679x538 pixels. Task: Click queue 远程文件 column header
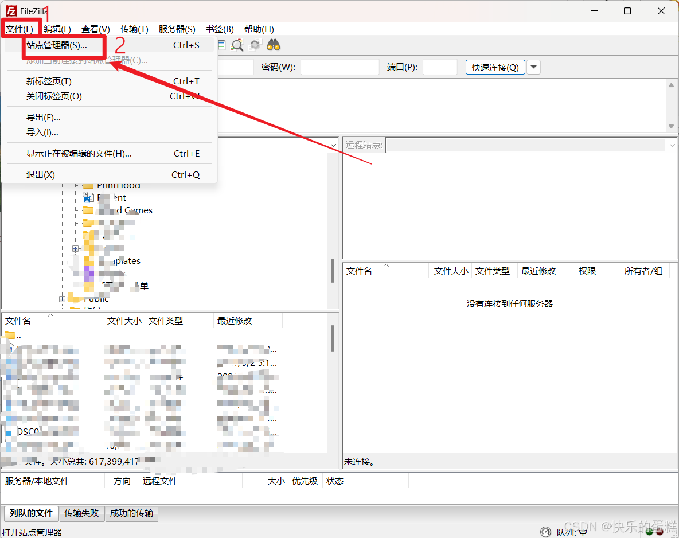tap(190, 481)
